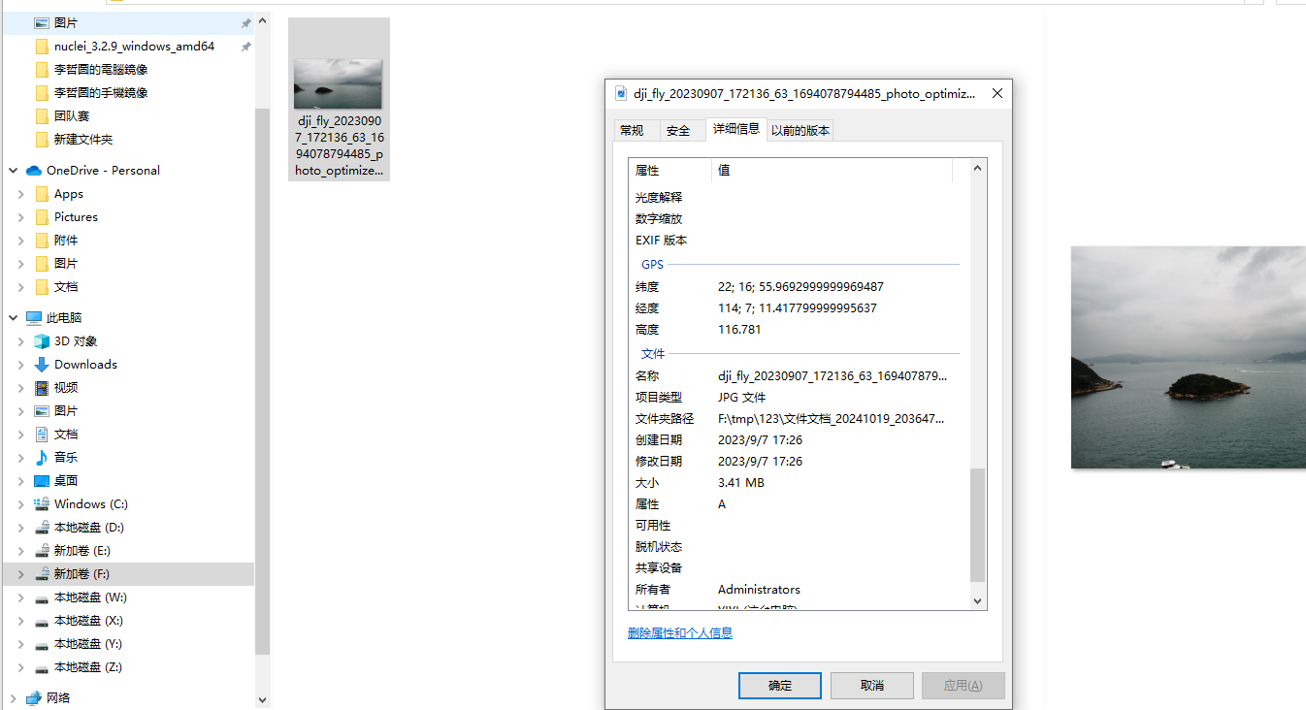Click the 新加卷 (F:) drive icon
The height and width of the screenshot is (710, 1306).
(42, 574)
